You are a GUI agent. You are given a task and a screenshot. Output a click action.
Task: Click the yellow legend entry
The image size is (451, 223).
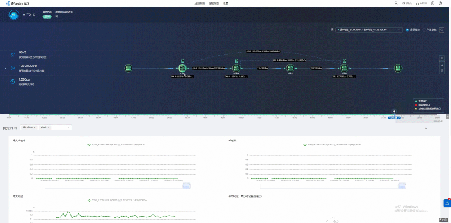pos(428,108)
